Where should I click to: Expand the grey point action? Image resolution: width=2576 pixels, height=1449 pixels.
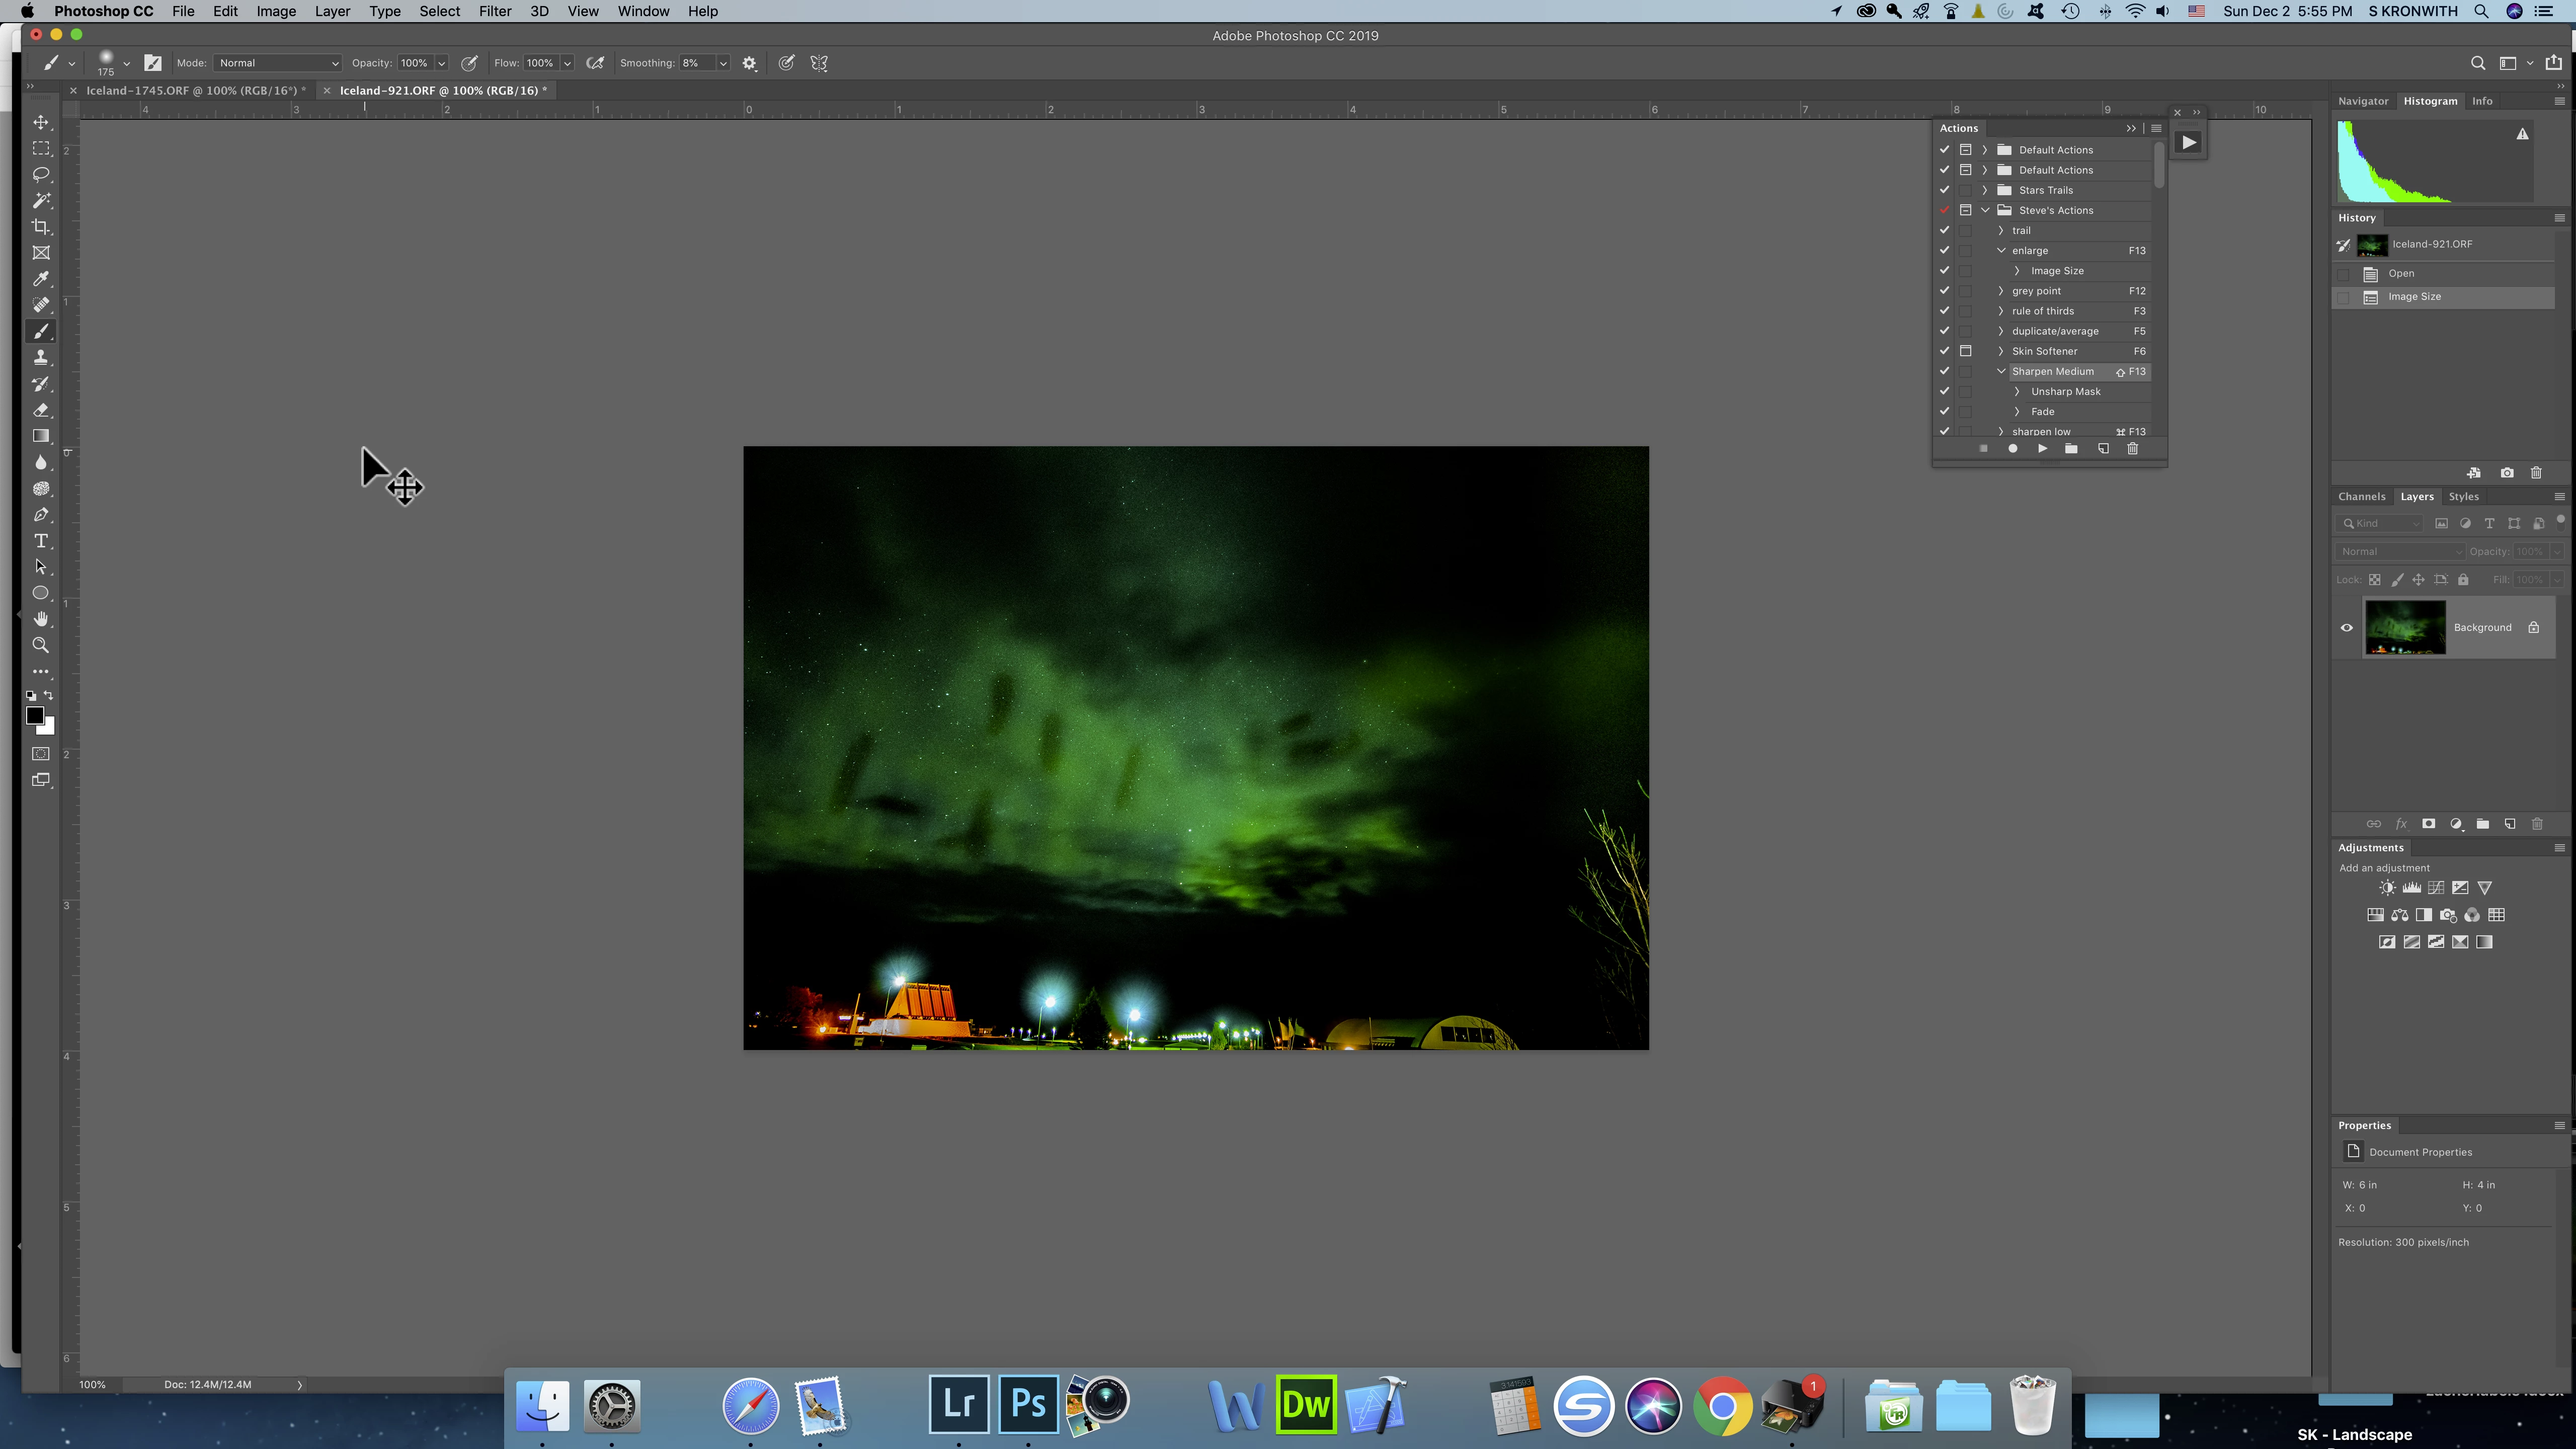[x=2000, y=291]
